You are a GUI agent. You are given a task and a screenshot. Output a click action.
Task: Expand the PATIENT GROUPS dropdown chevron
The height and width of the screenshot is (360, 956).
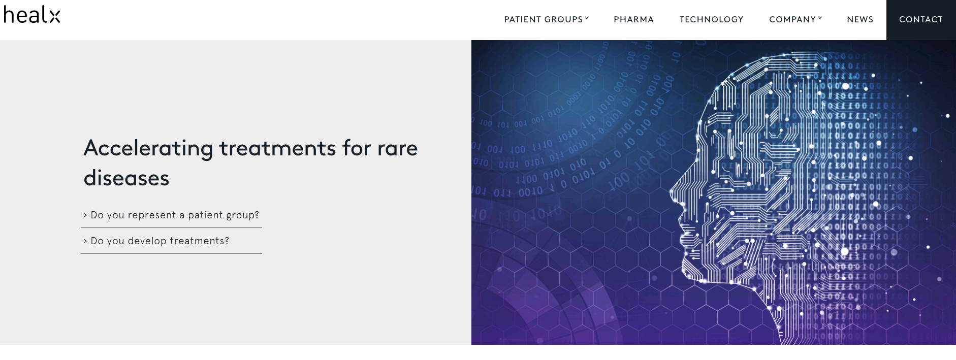(587, 17)
